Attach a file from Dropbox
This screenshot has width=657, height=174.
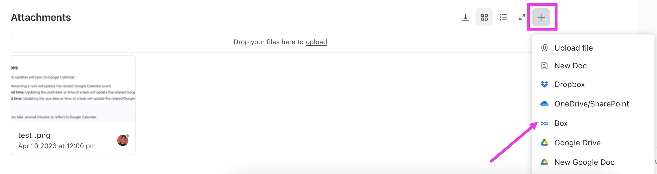click(x=569, y=84)
